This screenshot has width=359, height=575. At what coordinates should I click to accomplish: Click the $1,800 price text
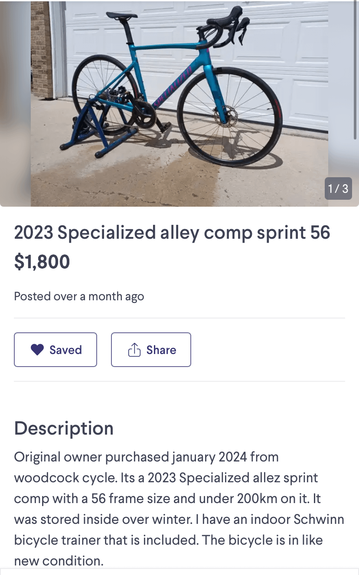(x=42, y=262)
